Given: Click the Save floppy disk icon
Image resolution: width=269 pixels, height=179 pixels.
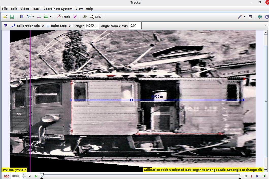Looking at the screenshot, I should 12,17.
